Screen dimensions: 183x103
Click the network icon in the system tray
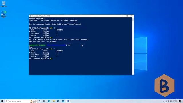pos(168,101)
